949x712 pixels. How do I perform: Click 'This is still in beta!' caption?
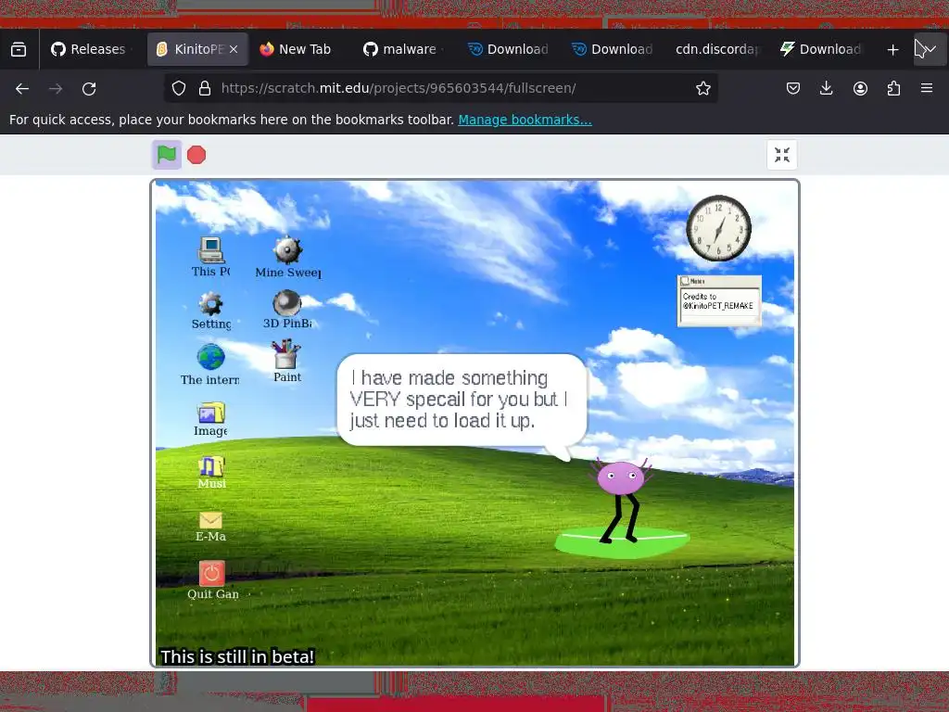(x=237, y=657)
